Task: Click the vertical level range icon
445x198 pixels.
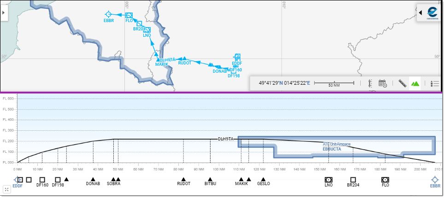Action: [x=369, y=83]
